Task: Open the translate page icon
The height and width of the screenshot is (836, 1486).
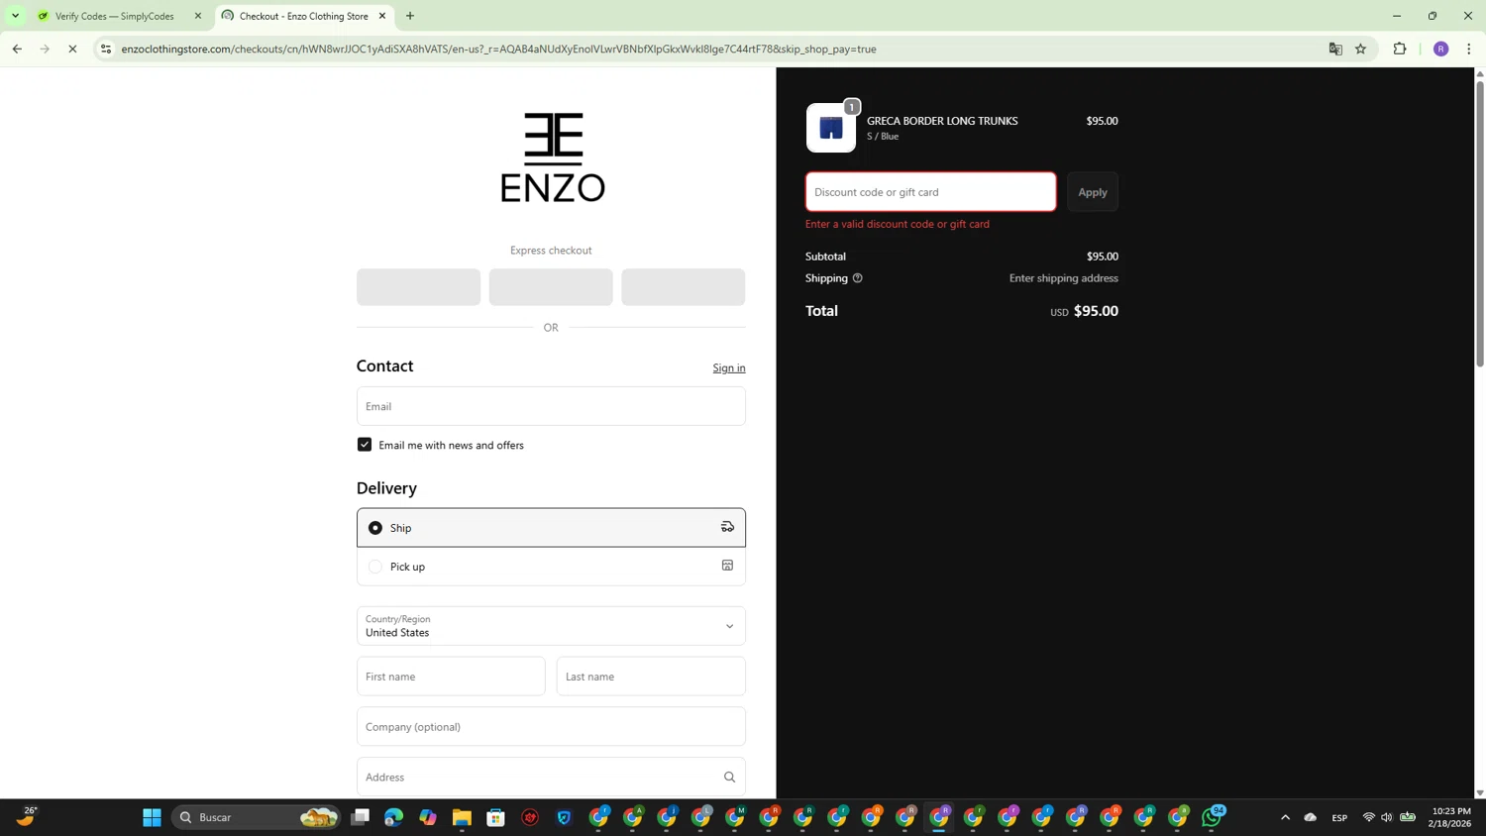Action: pyautogui.click(x=1335, y=49)
